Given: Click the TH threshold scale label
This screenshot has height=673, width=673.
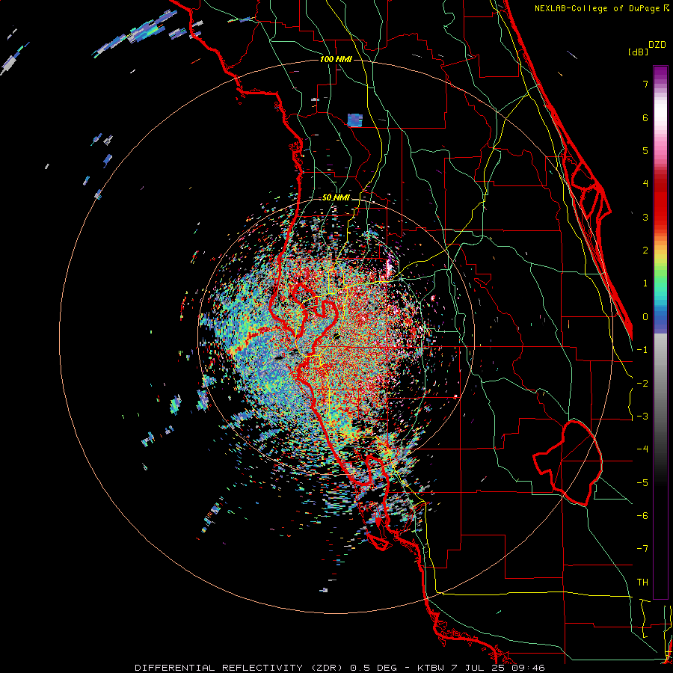Looking at the screenshot, I should 642,583.
